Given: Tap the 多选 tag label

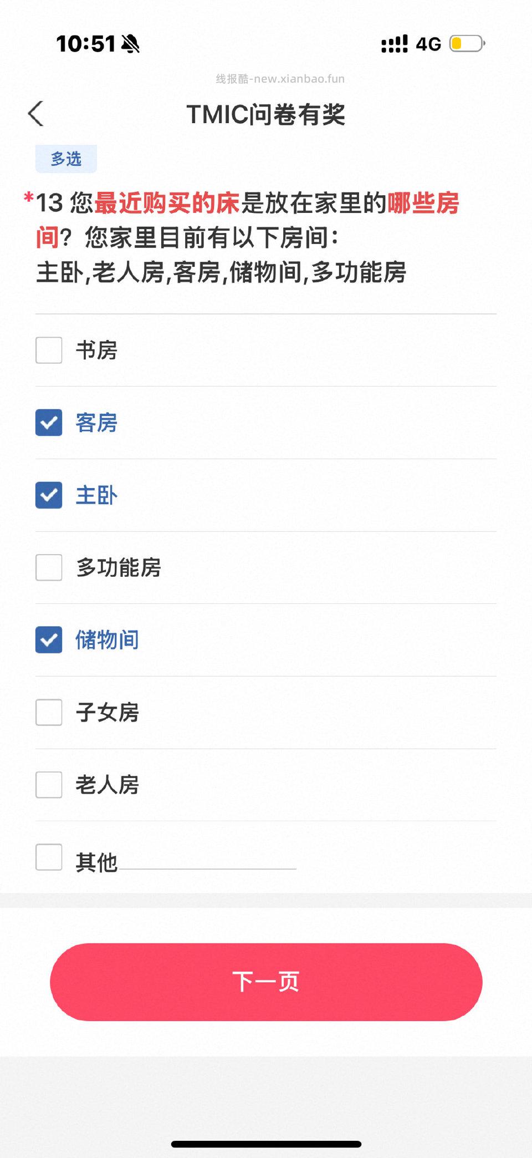Looking at the screenshot, I should (66, 159).
